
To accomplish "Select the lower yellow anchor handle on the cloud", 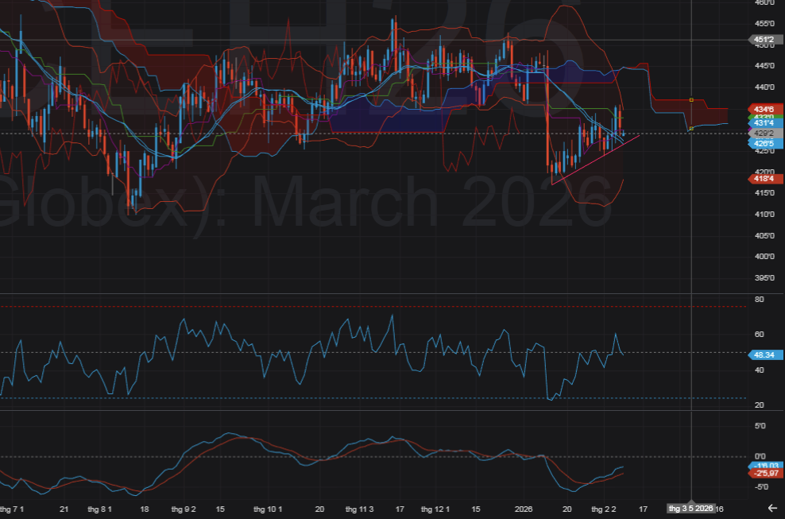I will pos(691,128).
